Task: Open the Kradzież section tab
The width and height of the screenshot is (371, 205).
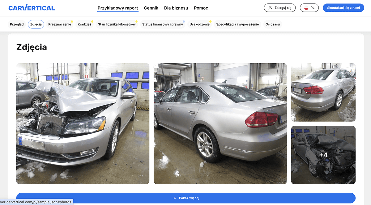Action: (84, 24)
